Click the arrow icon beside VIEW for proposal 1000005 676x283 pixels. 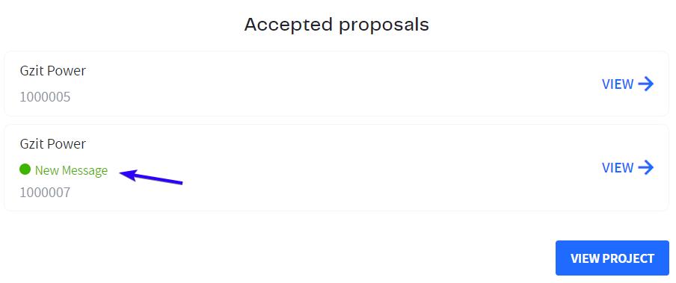646,84
